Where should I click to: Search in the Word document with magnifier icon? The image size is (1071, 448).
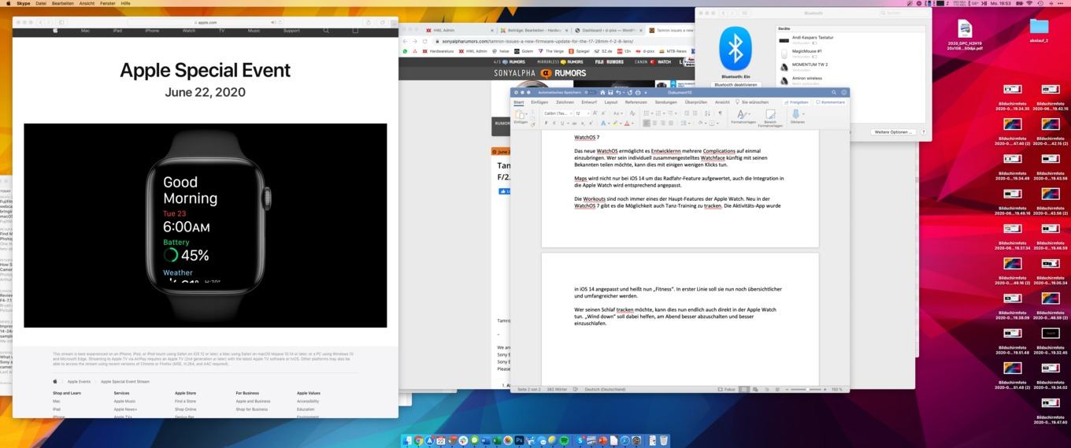click(x=834, y=92)
